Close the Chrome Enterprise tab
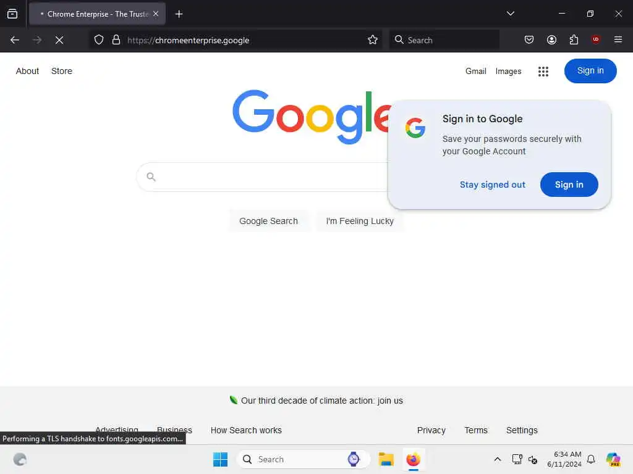The image size is (633, 474). pos(156,14)
